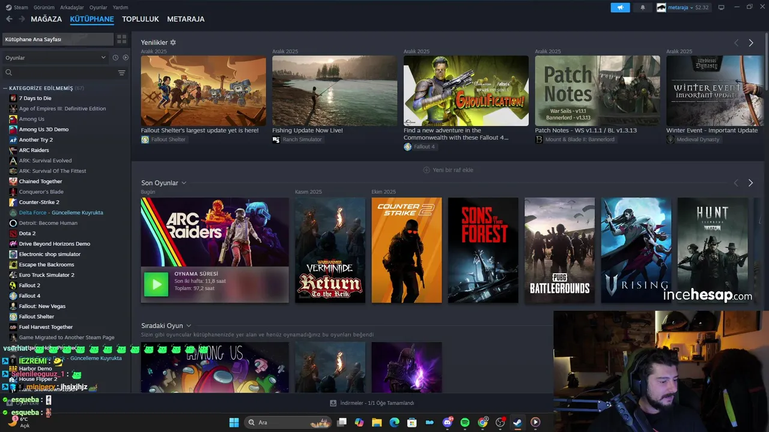Open Fallout Shelter largest update news thumbnail
The width and height of the screenshot is (769, 432).
[203, 91]
